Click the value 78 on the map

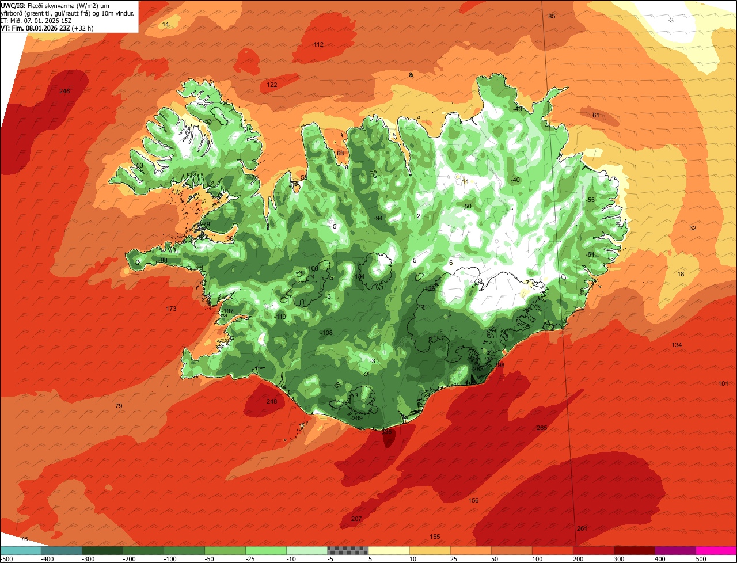click(24, 539)
